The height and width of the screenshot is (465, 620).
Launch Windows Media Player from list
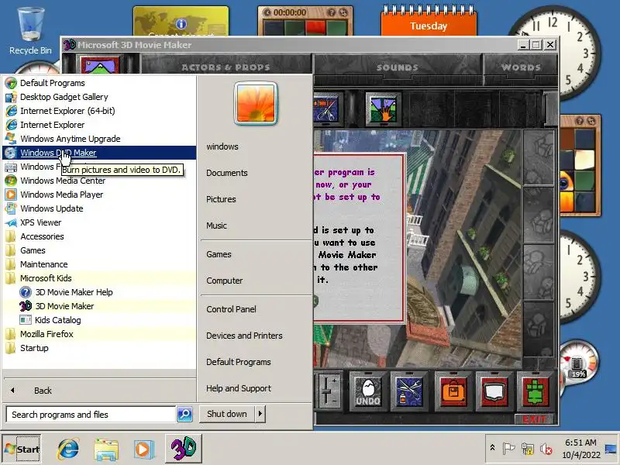(99, 195)
